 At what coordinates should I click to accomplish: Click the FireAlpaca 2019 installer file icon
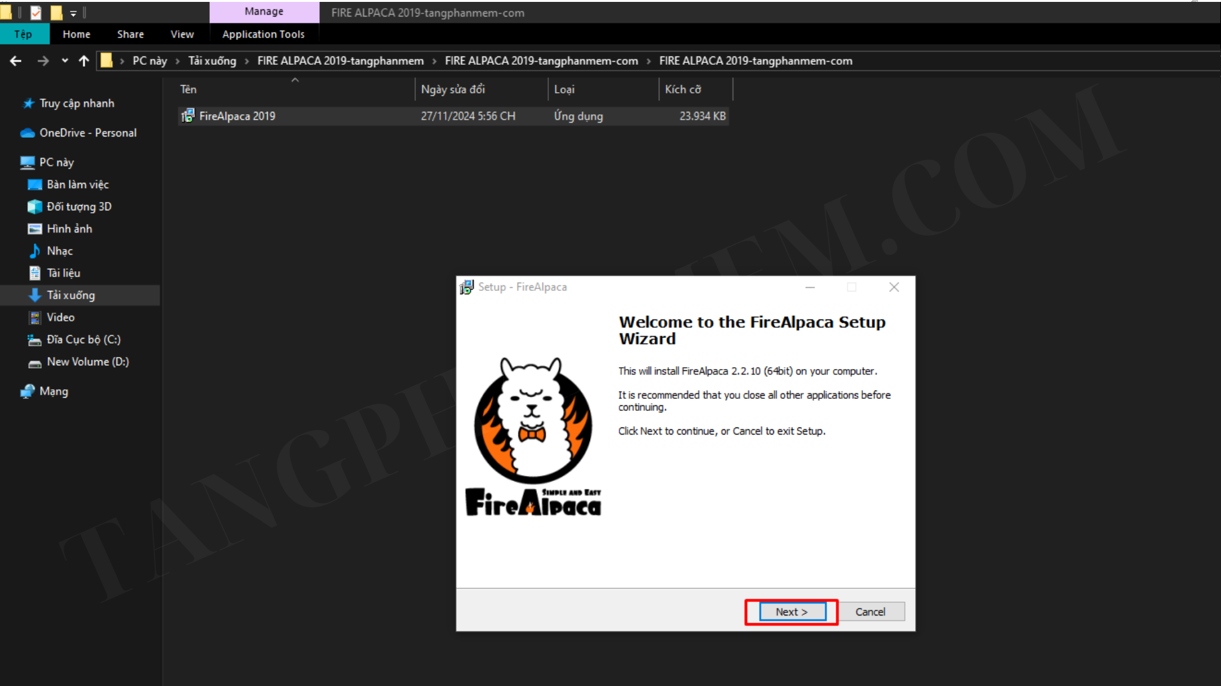[188, 116]
